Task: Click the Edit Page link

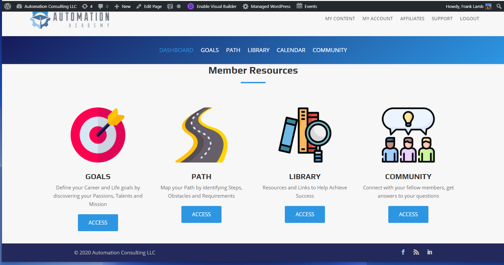Action: [x=149, y=6]
